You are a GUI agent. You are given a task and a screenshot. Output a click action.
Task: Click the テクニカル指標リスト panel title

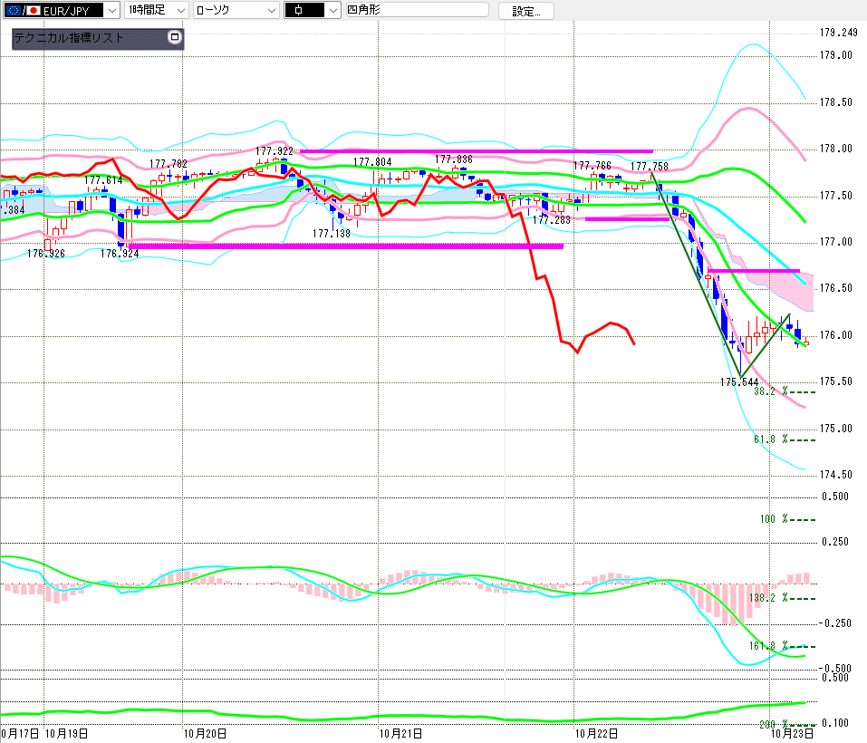tap(69, 37)
